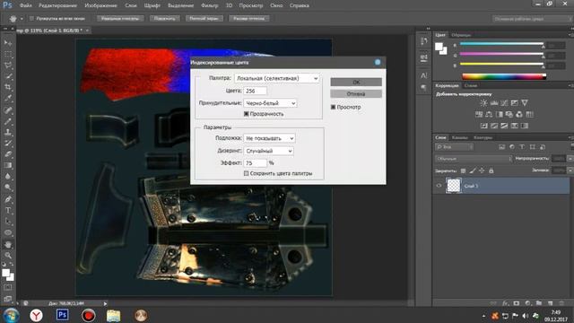Toggle the Прозрачность checkbox
This screenshot has width=574, height=323.
[x=246, y=114]
